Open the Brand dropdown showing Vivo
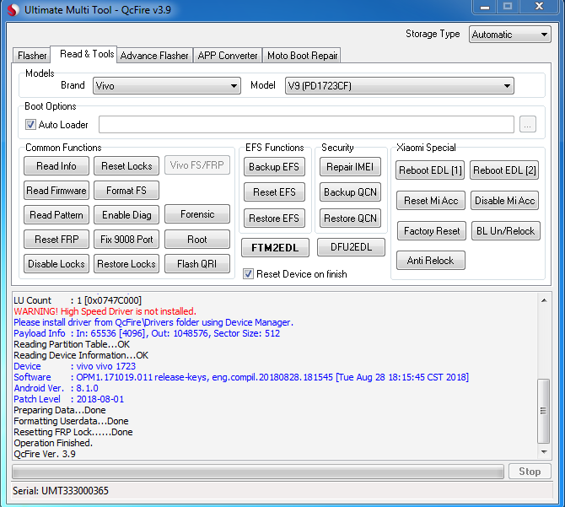Viewport: 565px width, 507px height. (167, 86)
